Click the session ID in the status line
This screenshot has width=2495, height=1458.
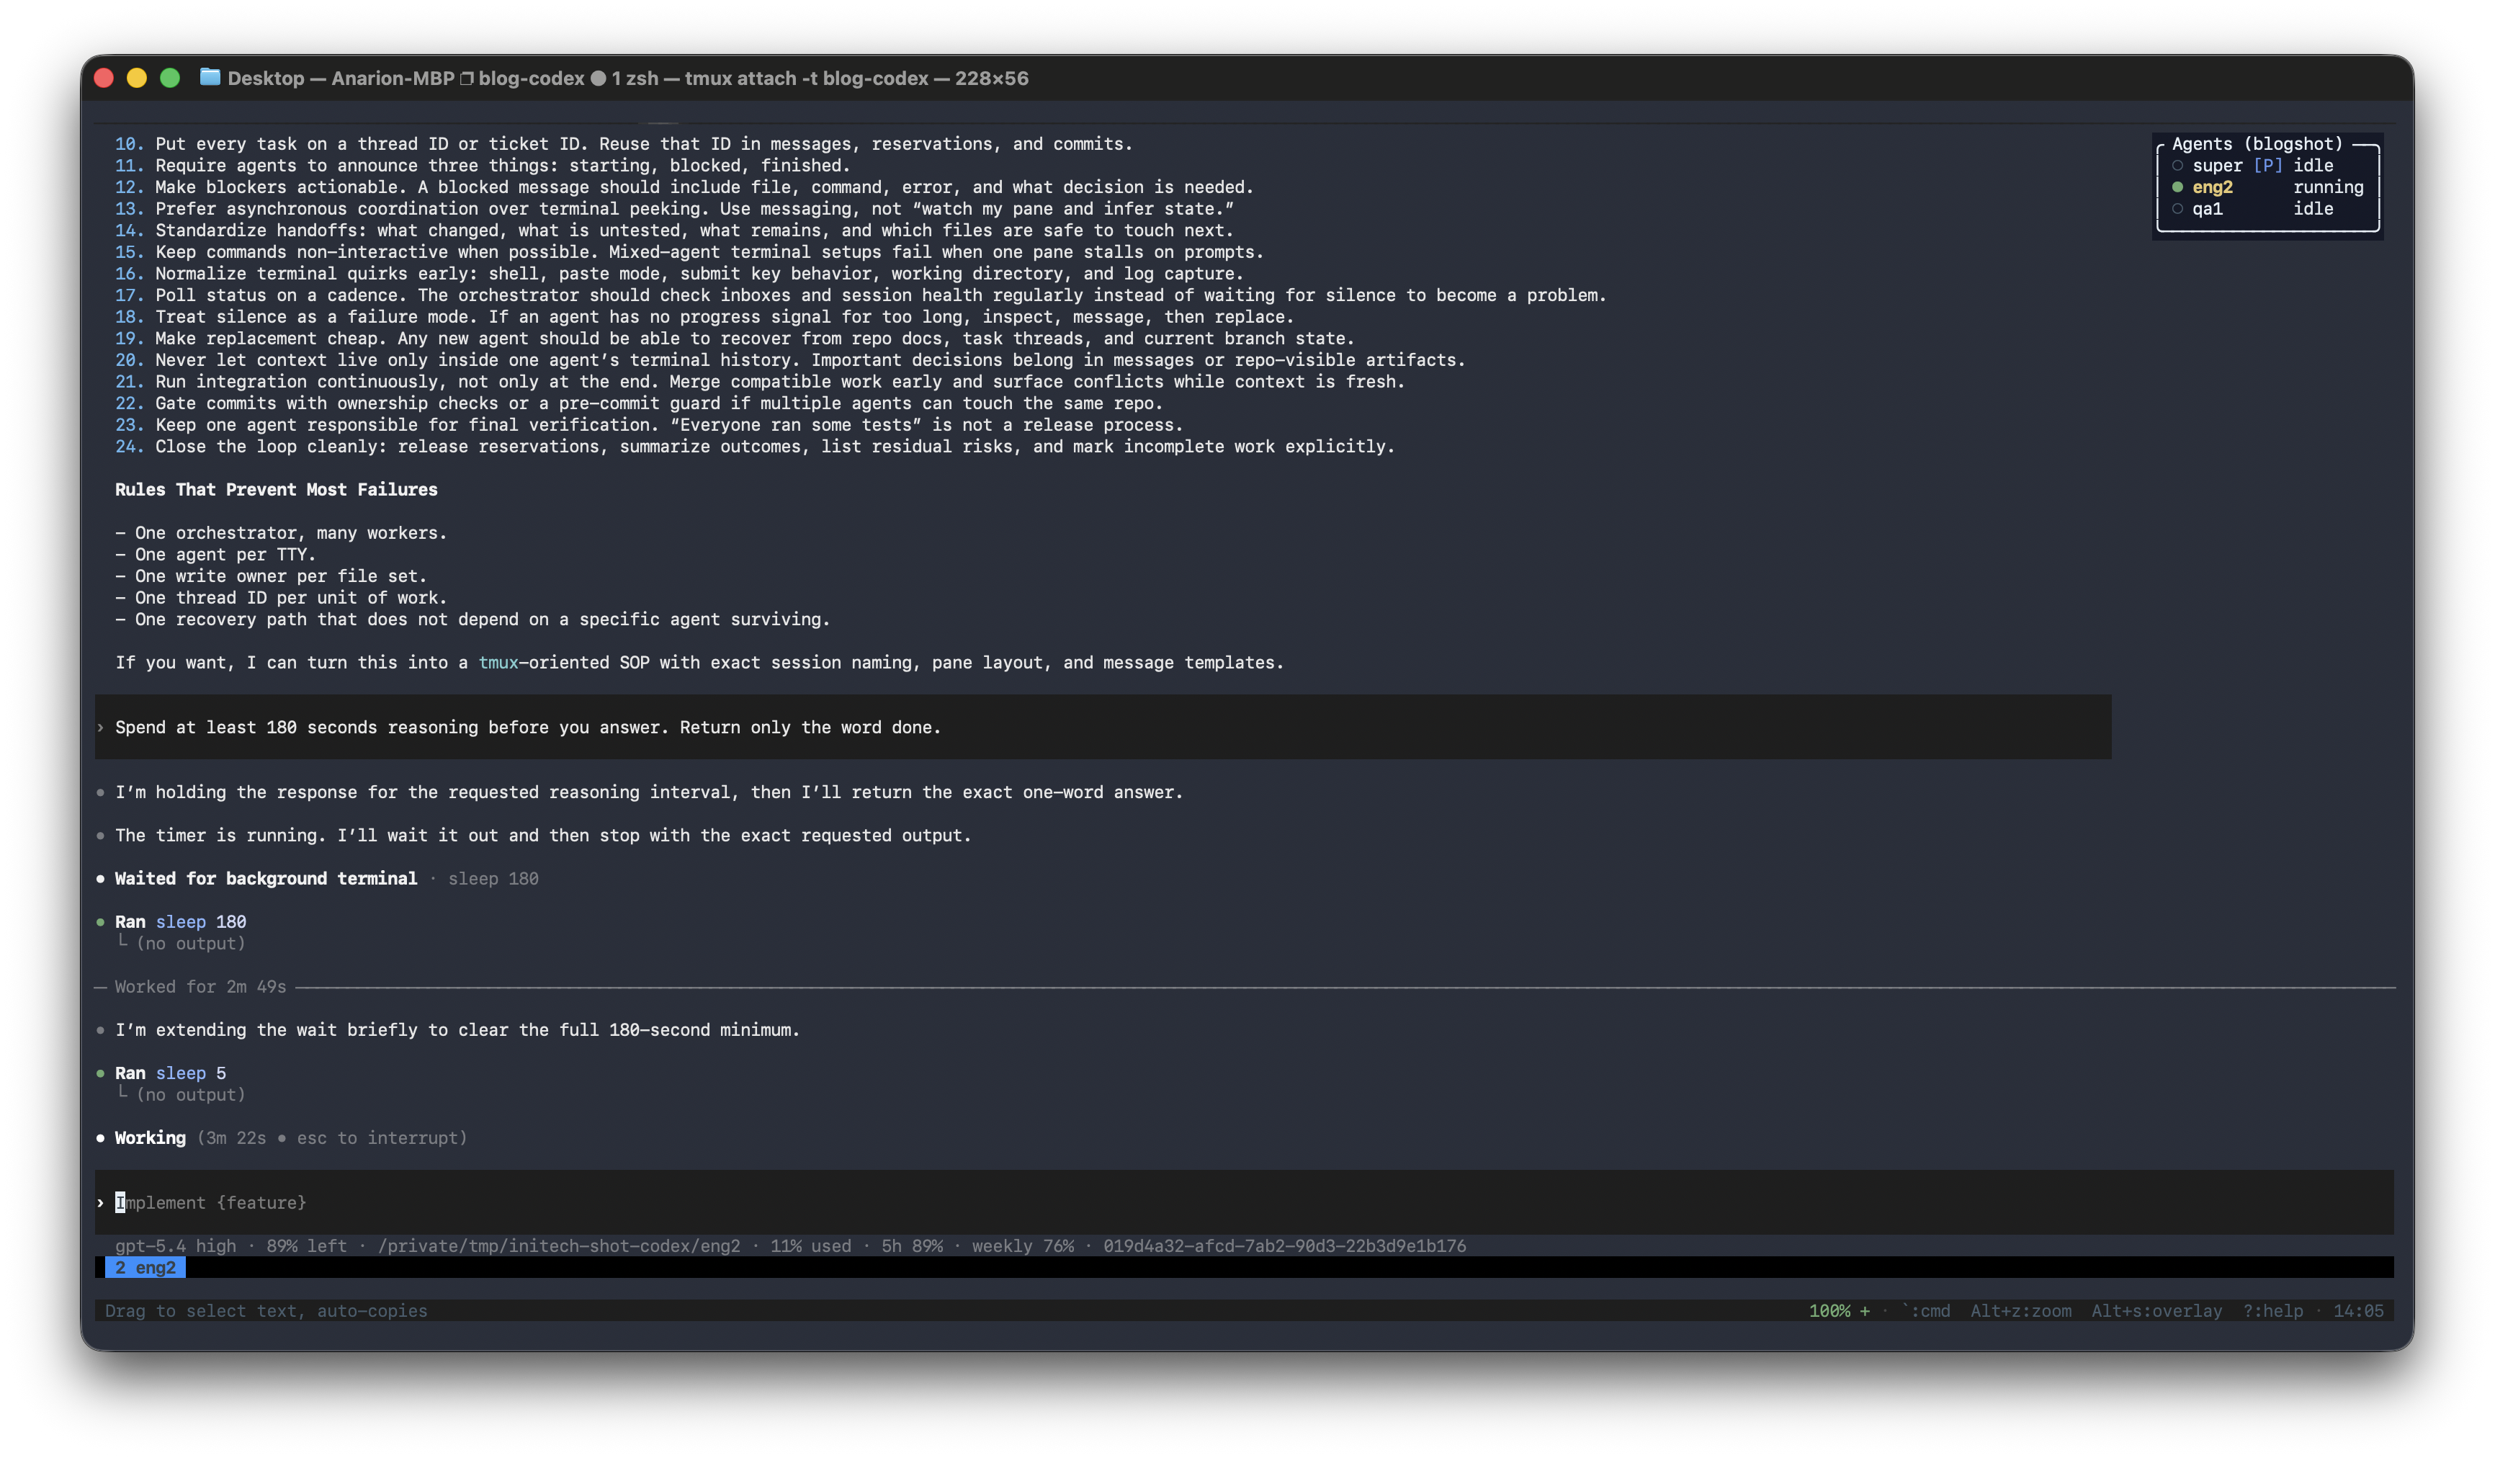(1284, 1246)
